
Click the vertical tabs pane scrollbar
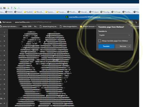[7, 105]
